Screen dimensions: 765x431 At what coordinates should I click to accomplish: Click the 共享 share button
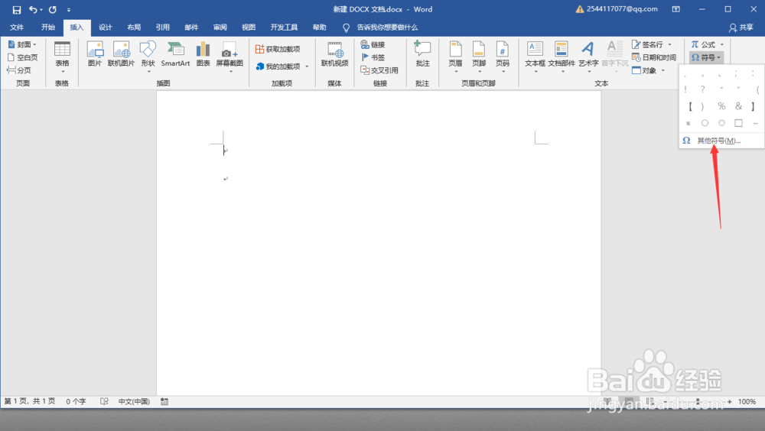click(741, 28)
